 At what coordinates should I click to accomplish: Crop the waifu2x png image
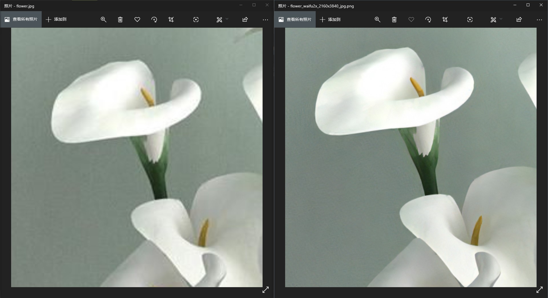pyautogui.click(x=445, y=19)
